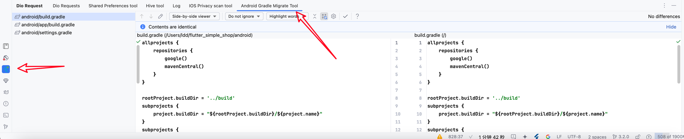684x139 pixels.
Task: Click the rootProject.buildDir line in left pane
Action: tap(188, 98)
